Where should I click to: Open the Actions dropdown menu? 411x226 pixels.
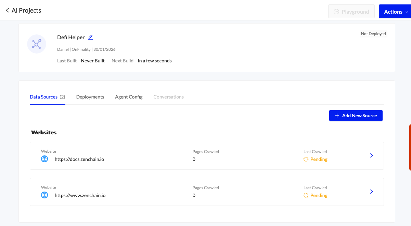click(x=395, y=12)
